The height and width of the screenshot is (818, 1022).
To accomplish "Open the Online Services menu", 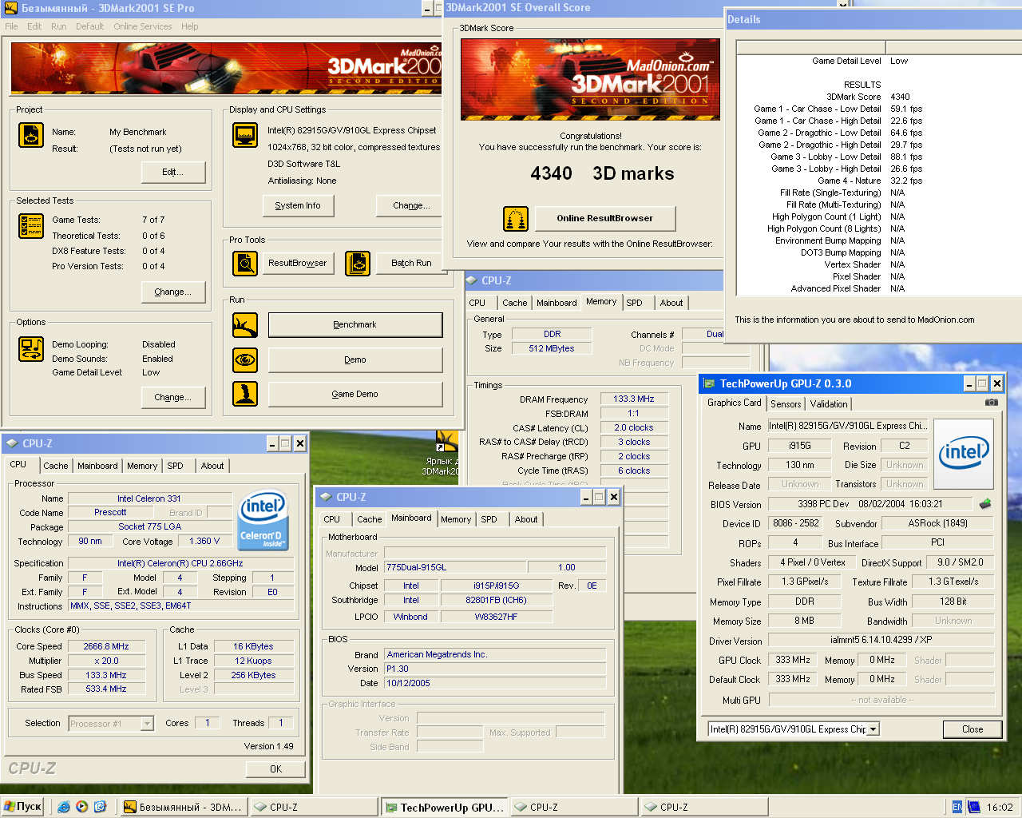I will pos(143,26).
